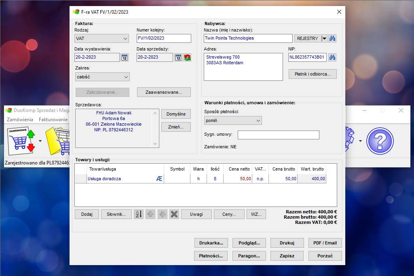Click the NIP input field

click(x=307, y=57)
